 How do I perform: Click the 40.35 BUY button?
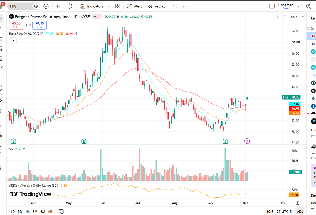click(x=39, y=25)
